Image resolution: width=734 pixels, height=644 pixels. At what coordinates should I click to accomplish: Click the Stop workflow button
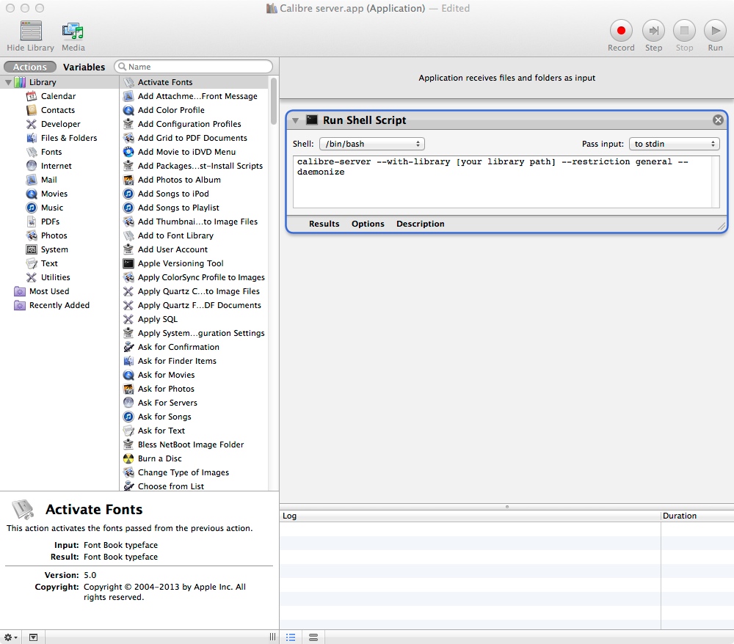[x=684, y=31]
